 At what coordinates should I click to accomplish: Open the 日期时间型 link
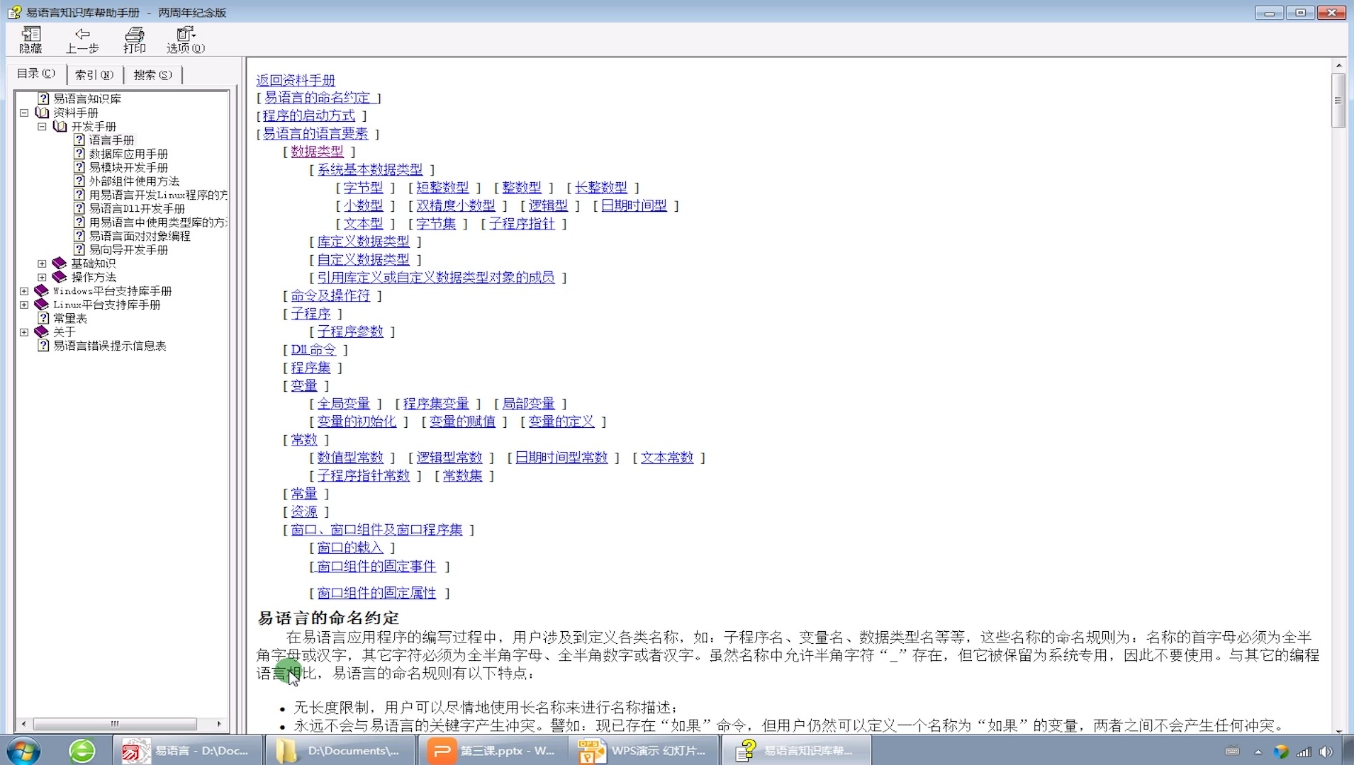[x=634, y=205]
